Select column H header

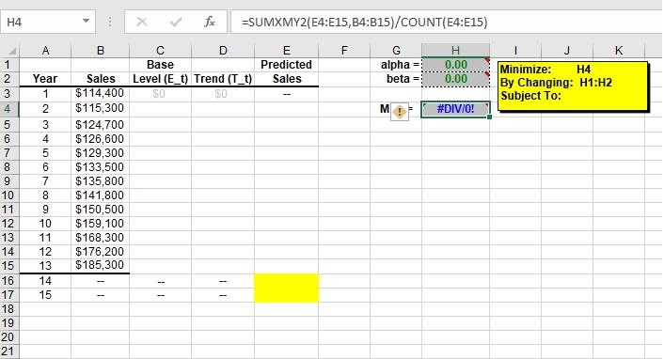[x=455, y=51]
